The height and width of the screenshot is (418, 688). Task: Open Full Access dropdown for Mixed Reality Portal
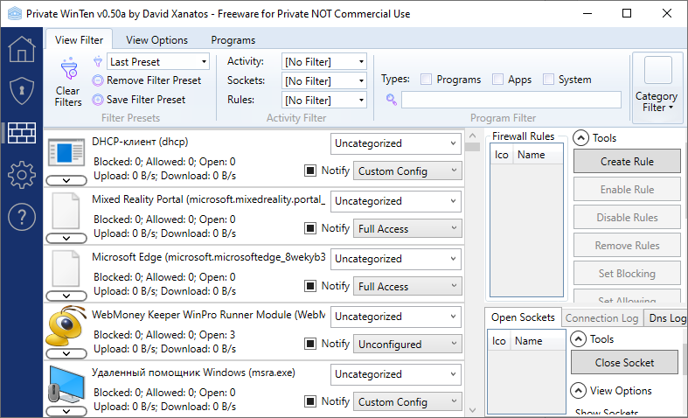pos(407,228)
